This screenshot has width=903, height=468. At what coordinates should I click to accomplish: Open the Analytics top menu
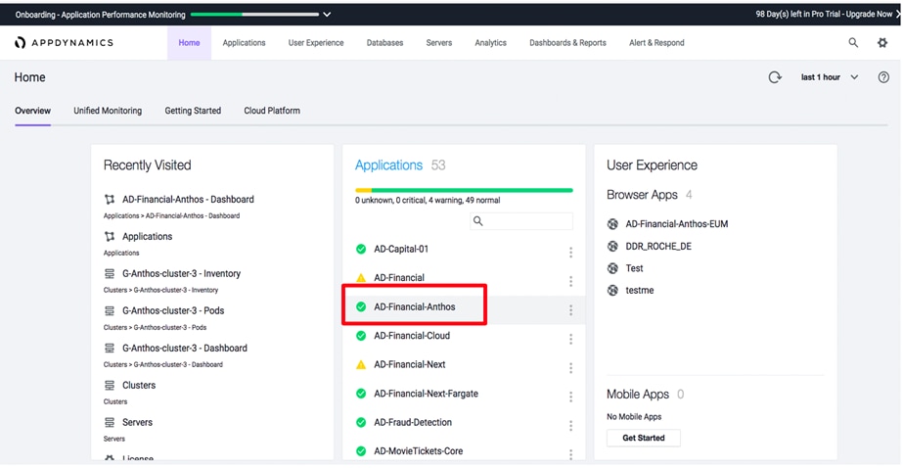point(491,43)
